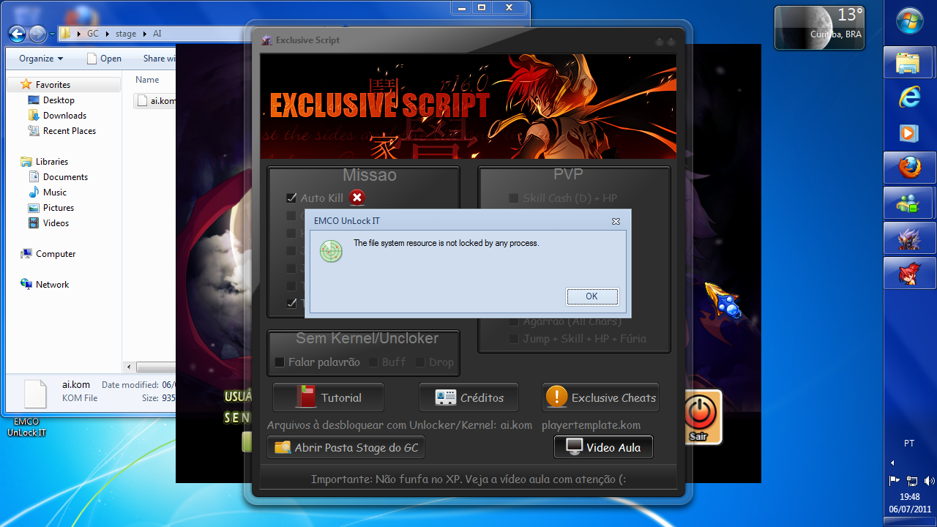Click OK in the EMCO UnLock IT dialog

[x=592, y=296]
